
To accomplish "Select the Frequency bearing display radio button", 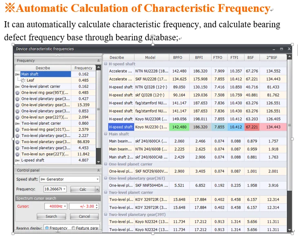I will point(47,228).
